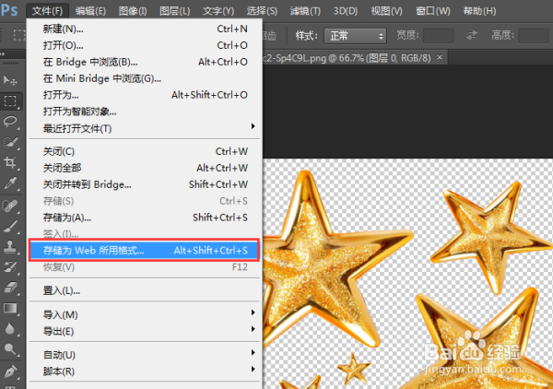Open the 选择(S) menu

(x=262, y=11)
